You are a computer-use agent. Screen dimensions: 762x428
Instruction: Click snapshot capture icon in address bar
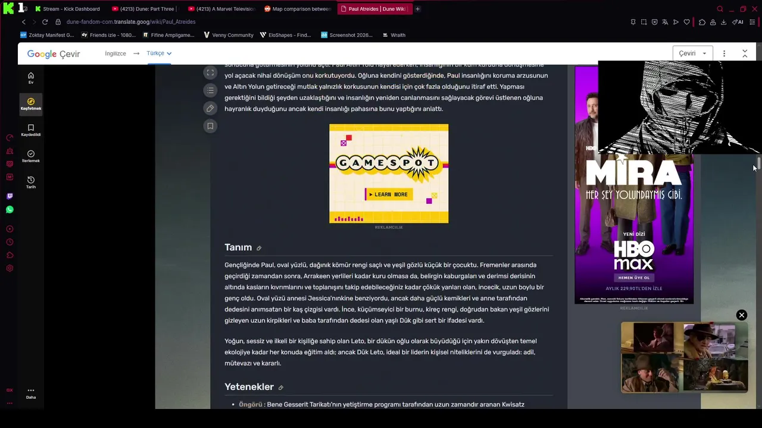644,22
